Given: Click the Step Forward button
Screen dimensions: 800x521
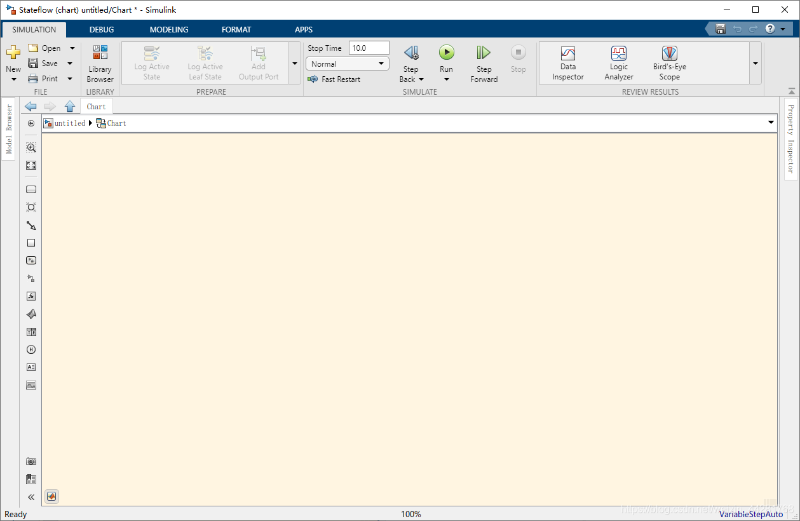Looking at the screenshot, I should (484, 64).
